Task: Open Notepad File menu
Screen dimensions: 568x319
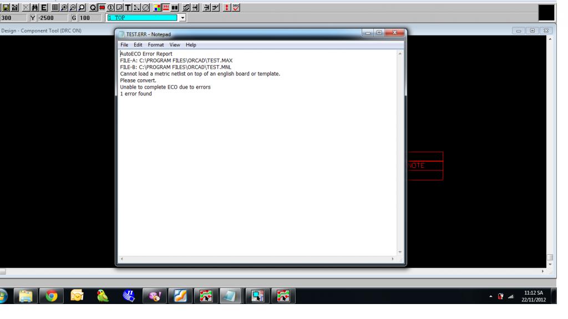Action: tap(124, 45)
